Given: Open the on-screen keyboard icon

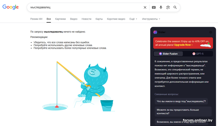Looking at the screenshot, I should tap(154, 7).
